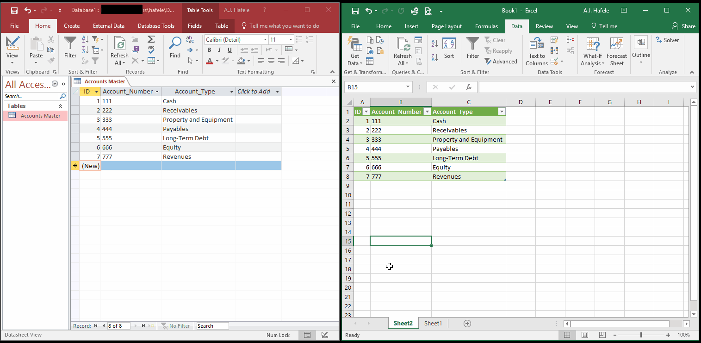Image resolution: width=701 pixels, height=343 pixels.
Task: Click Excel zoom slider handle
Action: click(x=641, y=335)
